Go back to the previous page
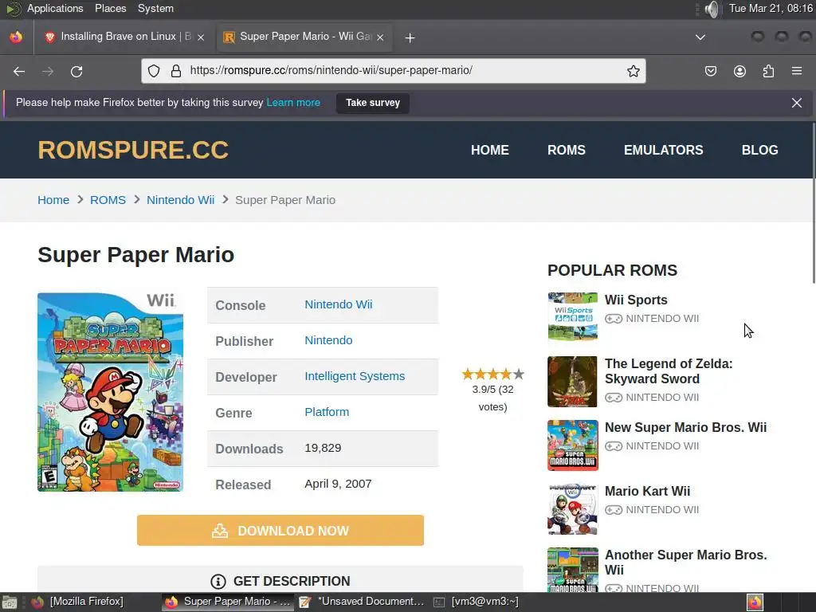The image size is (816, 612). pyautogui.click(x=19, y=71)
